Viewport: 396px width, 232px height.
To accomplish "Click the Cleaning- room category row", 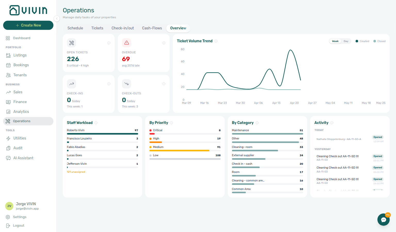I will 268,149.
